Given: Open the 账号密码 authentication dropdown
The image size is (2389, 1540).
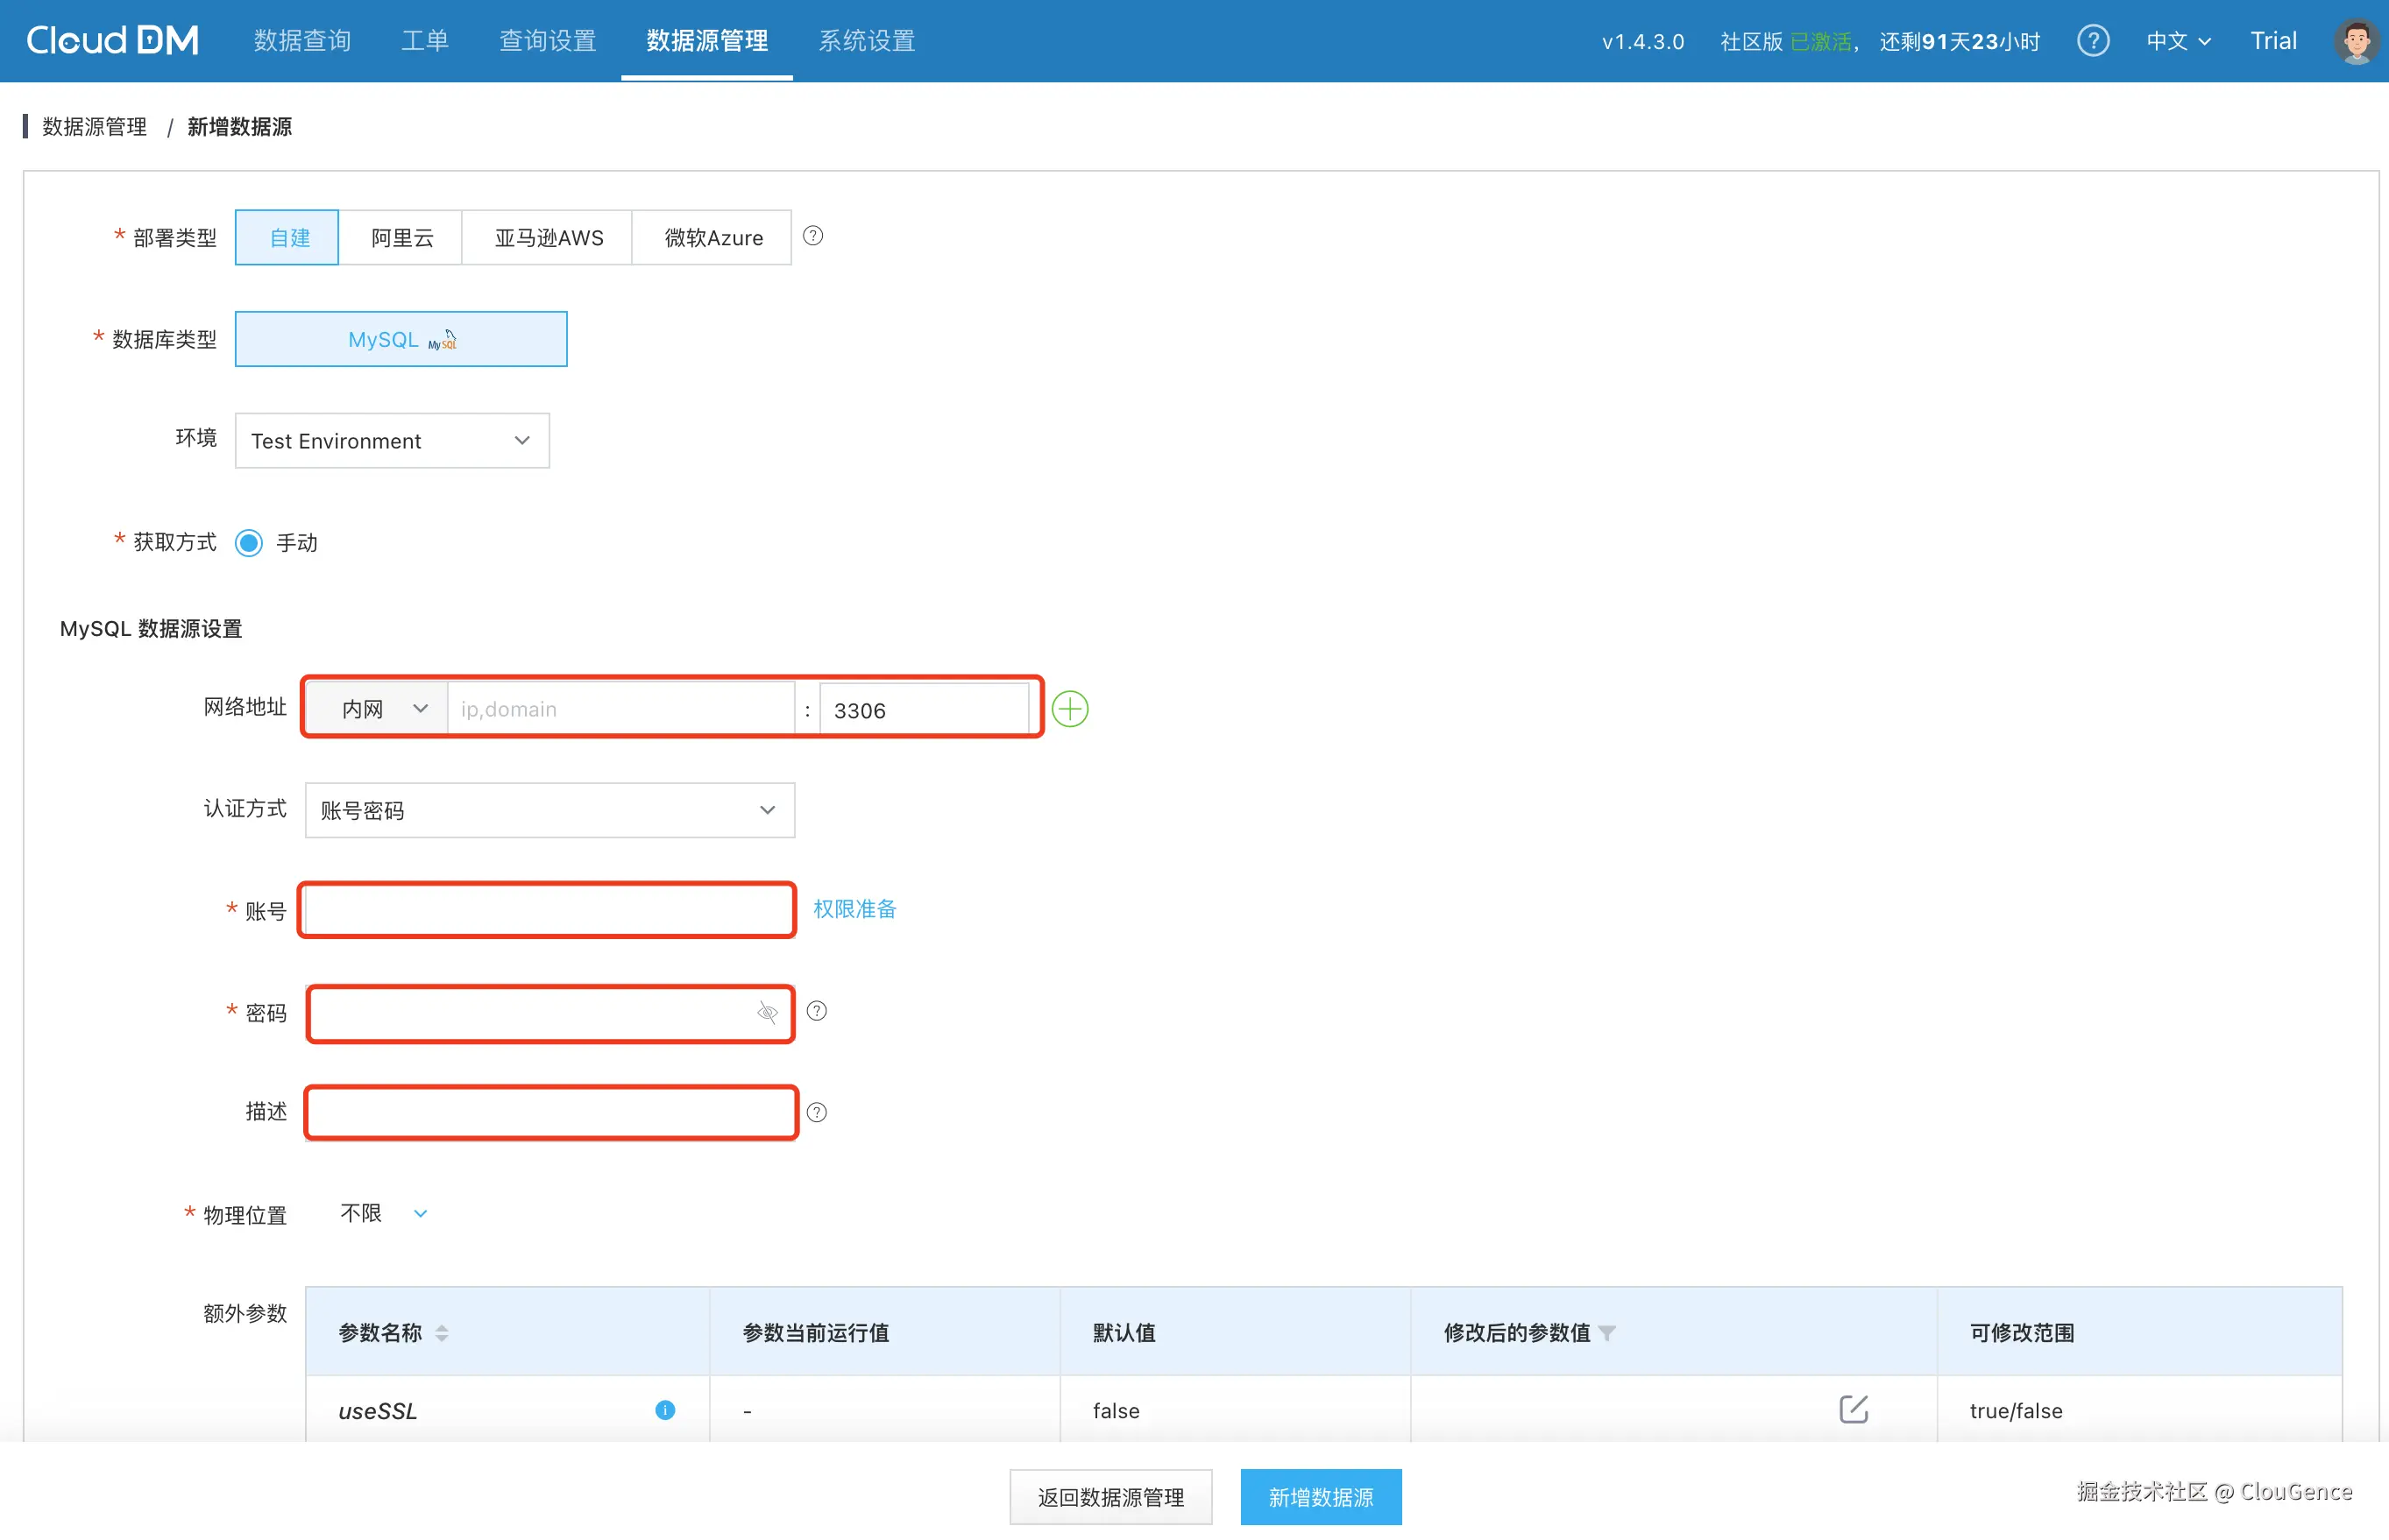Looking at the screenshot, I should click(549, 810).
